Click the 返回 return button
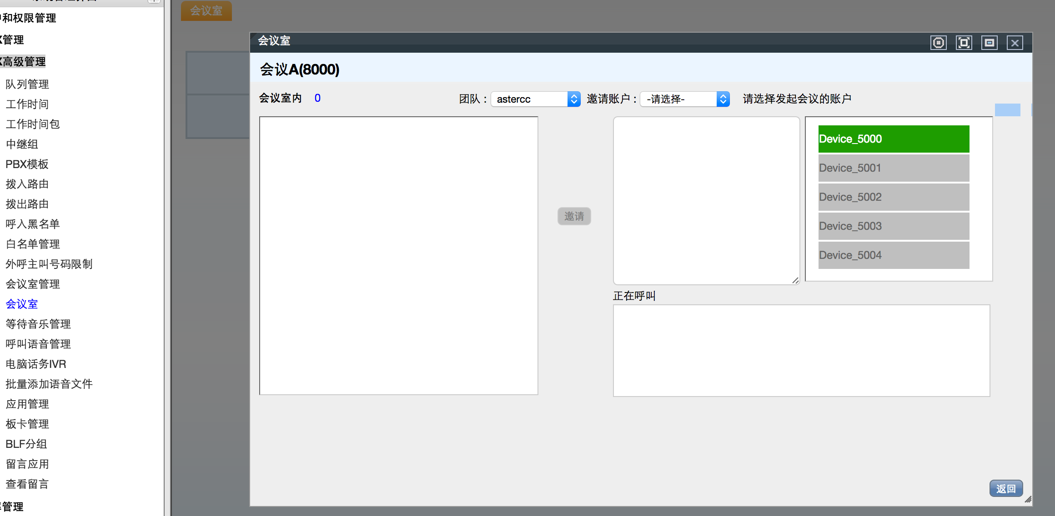Viewport: 1055px width, 516px height. pos(1005,488)
